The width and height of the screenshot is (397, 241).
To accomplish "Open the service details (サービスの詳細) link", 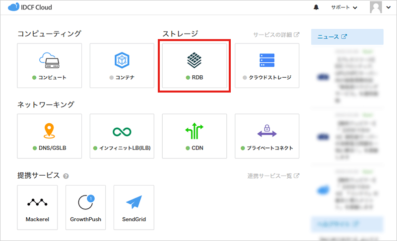I will [276, 35].
